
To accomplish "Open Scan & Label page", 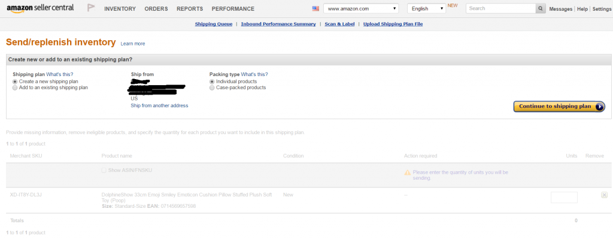I will [x=340, y=24].
